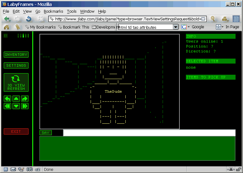Toggle the small frame icon at the sidebar top
243x173 pixels.
pyautogui.click(x=6, y=36)
